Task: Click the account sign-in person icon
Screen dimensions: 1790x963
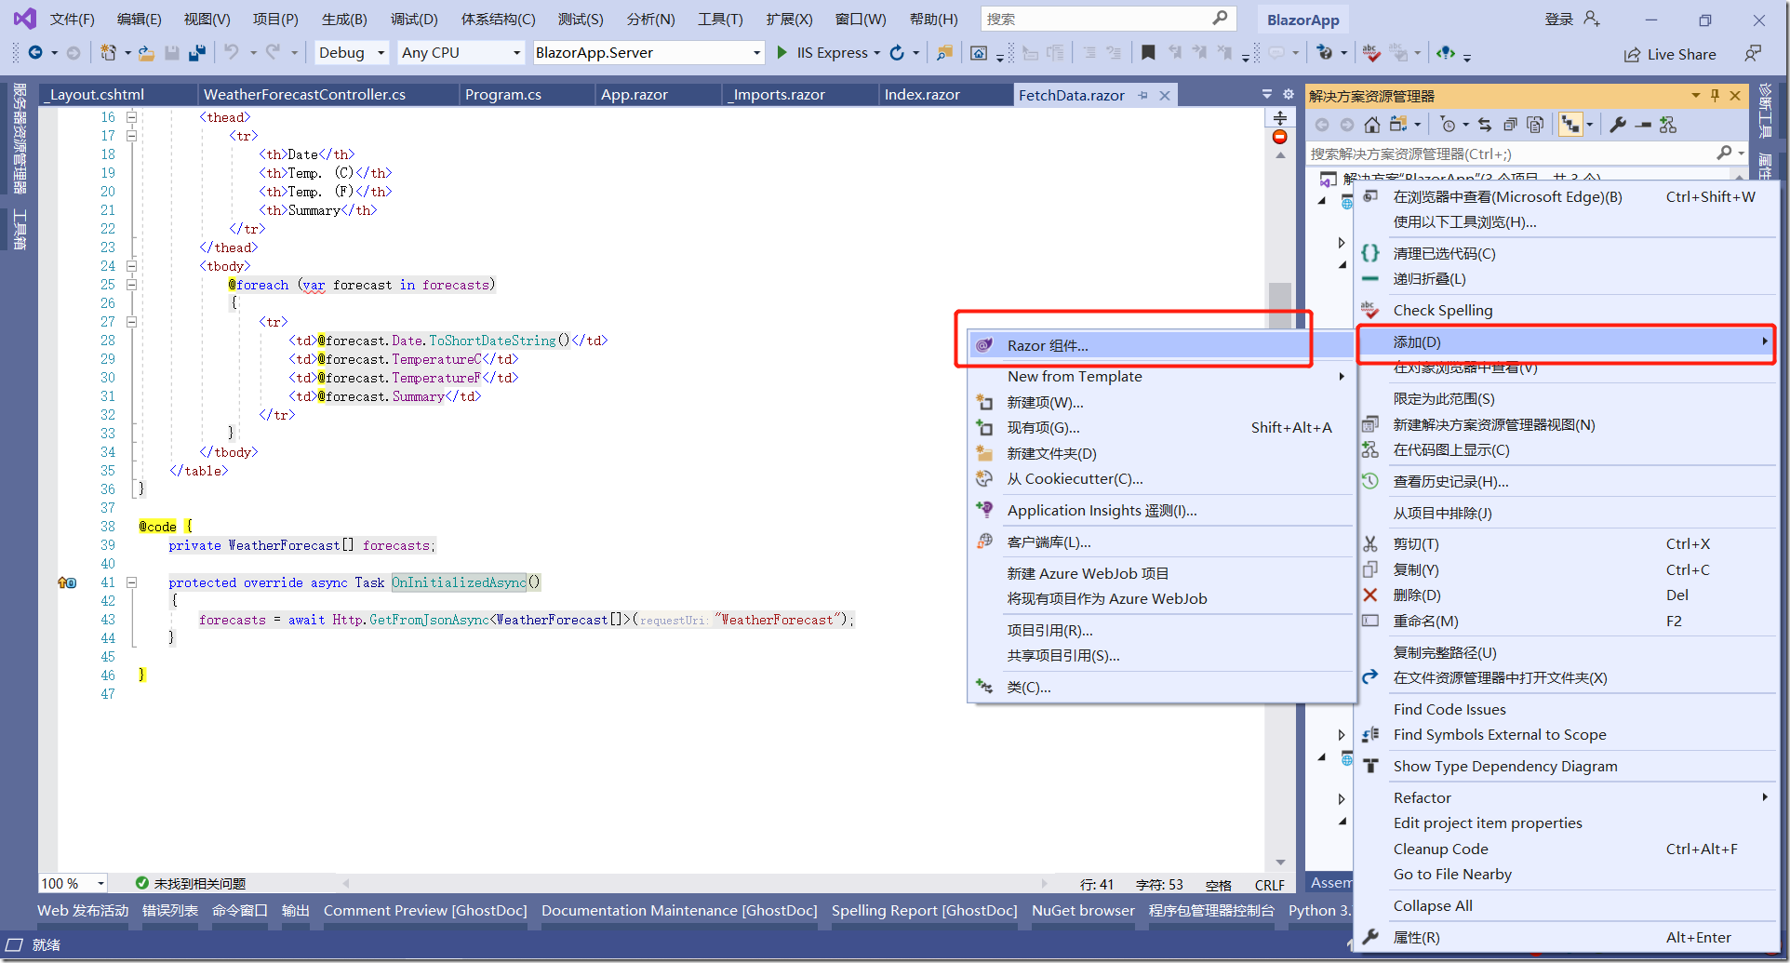Action: pos(1592,19)
